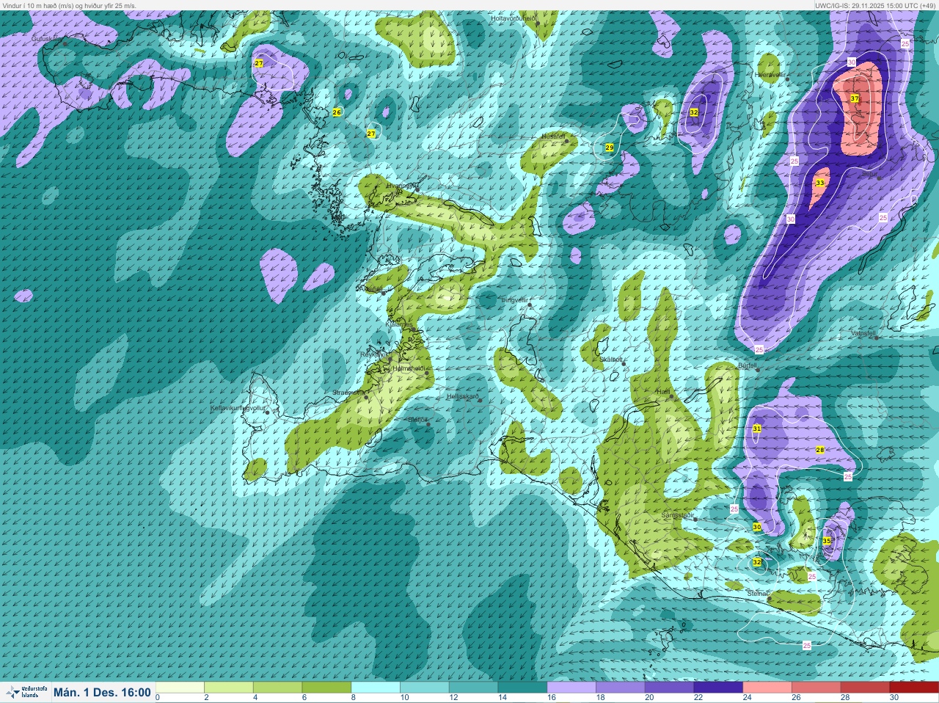The height and width of the screenshot is (703, 939).
Task: Select the 22–24 m/s deep purple legend swatch
Action: tap(718, 688)
